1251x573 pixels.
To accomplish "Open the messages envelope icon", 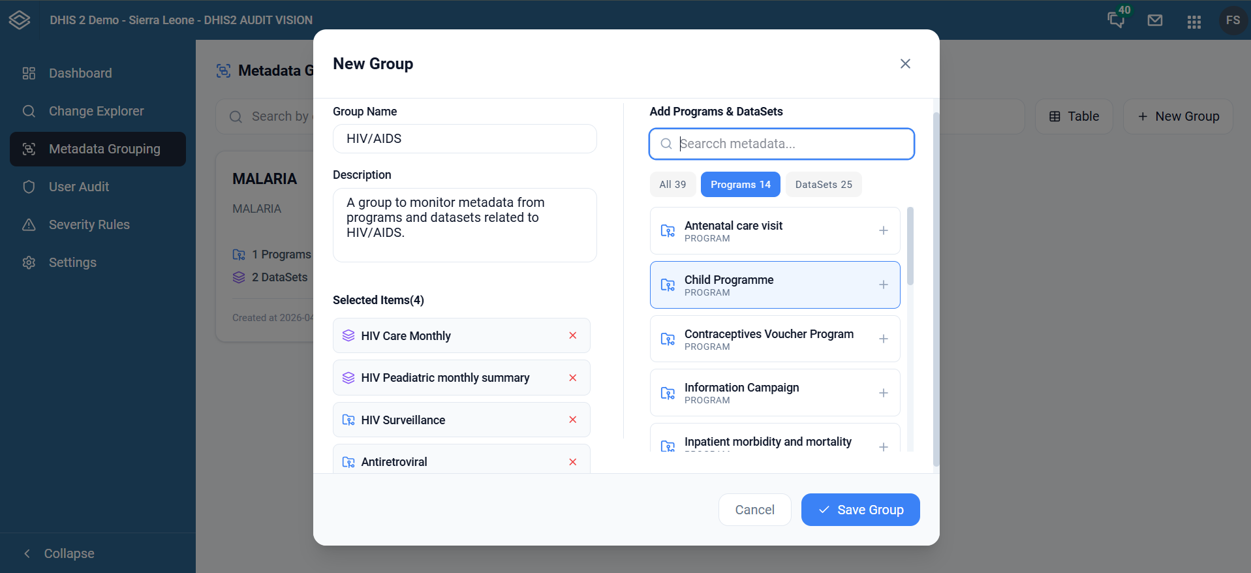I will click(1155, 20).
